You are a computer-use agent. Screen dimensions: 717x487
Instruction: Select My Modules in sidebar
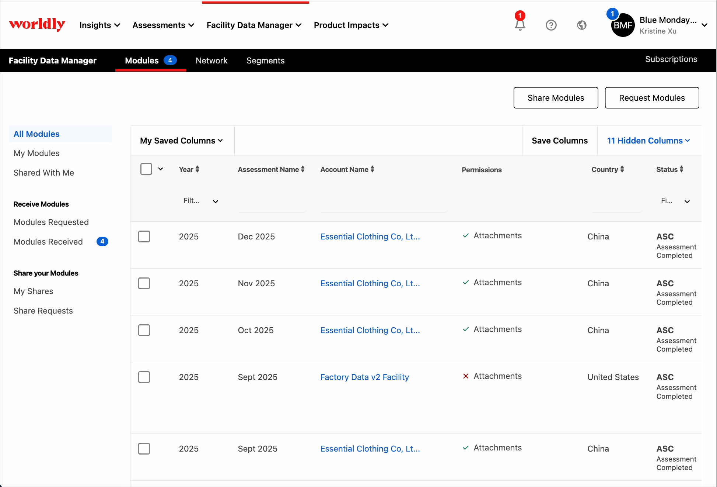36,153
